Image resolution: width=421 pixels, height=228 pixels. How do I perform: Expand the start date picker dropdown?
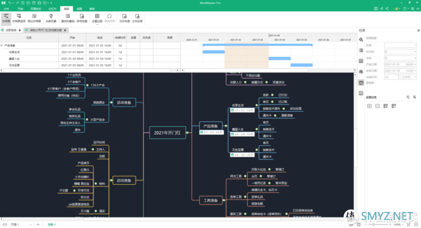click(415, 64)
